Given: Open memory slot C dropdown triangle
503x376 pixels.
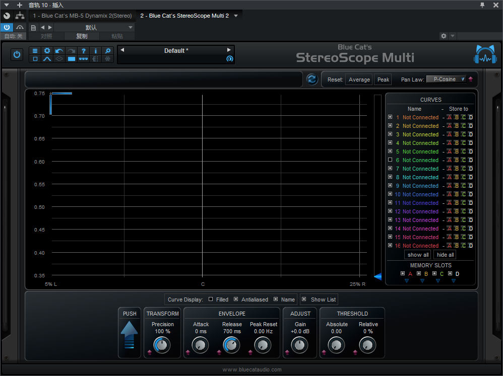Looking at the screenshot, I should click(438, 281).
